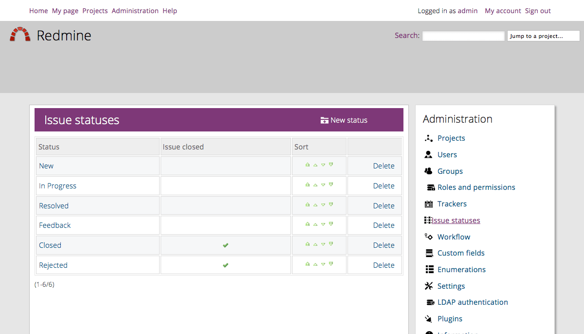Image resolution: width=584 pixels, height=334 pixels.
Task: Move Rejected status down one position
Action: 323,264
